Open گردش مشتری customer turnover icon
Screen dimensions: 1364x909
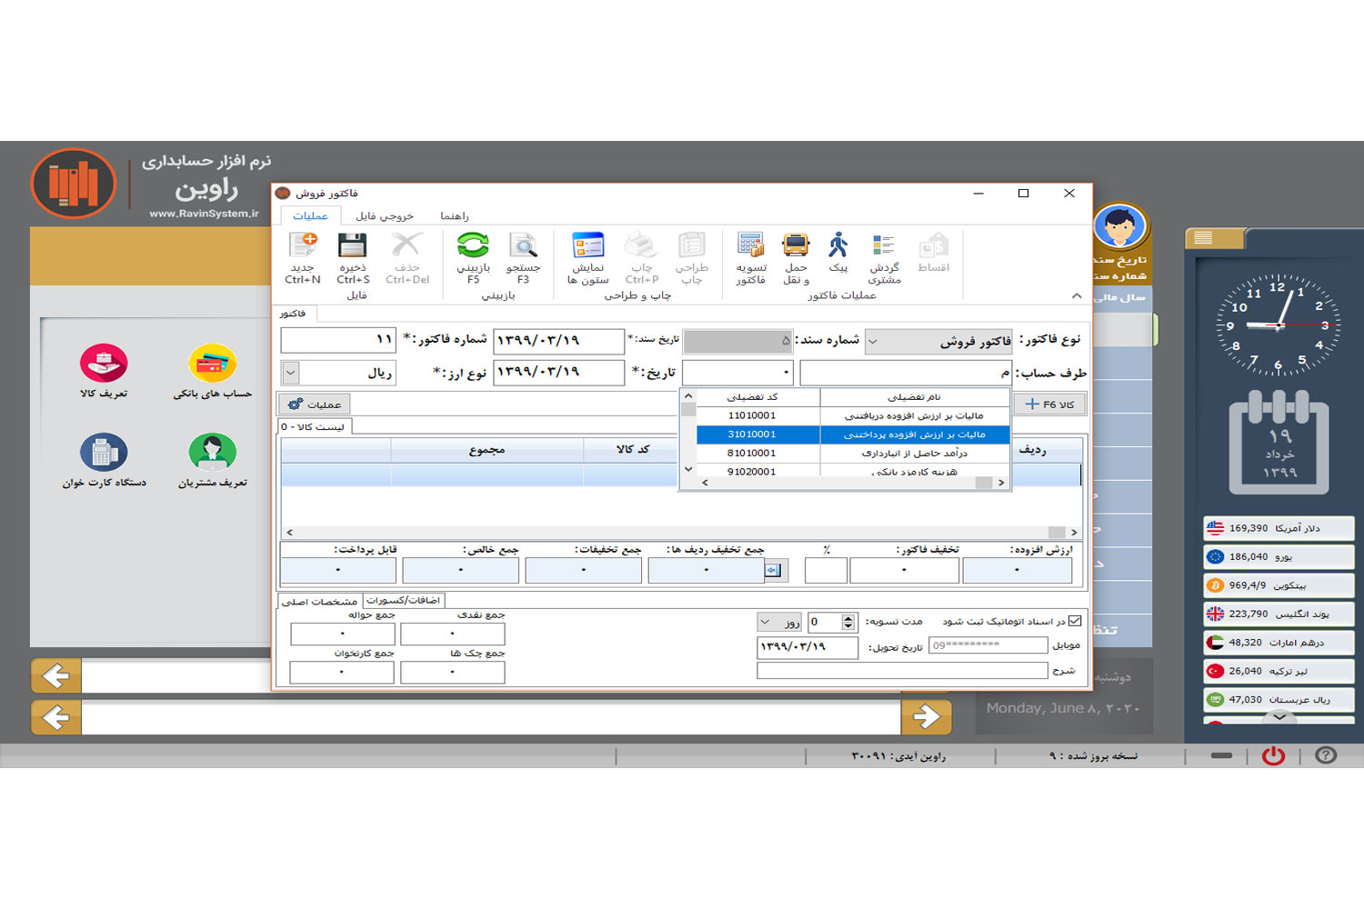(x=884, y=247)
